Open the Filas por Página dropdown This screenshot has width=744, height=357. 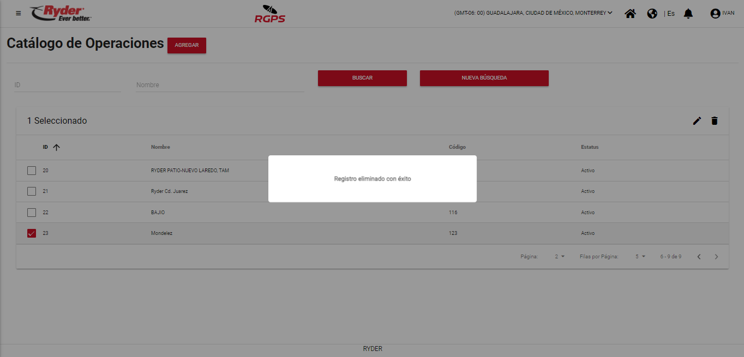[x=640, y=257]
